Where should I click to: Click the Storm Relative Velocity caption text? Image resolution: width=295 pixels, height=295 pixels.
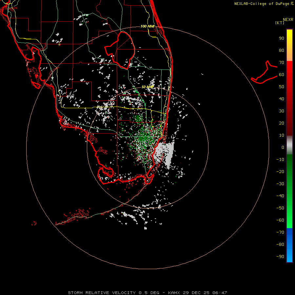[147, 293]
